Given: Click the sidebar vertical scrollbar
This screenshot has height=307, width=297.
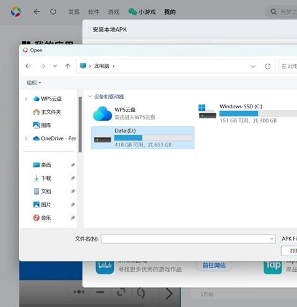Looking at the screenshot, I should click(x=80, y=124).
